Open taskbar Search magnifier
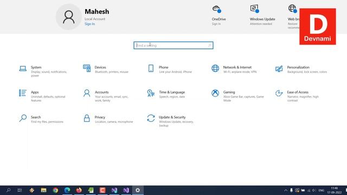 [x=9, y=190]
